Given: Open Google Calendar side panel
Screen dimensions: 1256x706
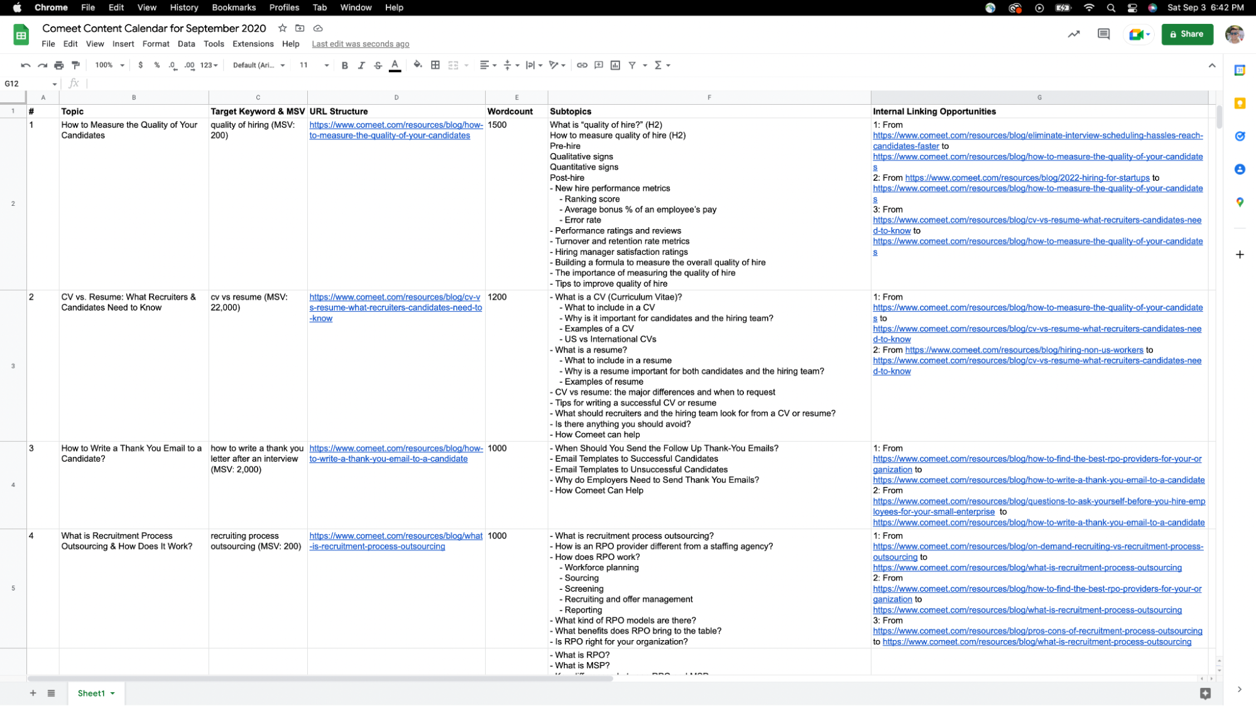Looking at the screenshot, I should (x=1240, y=70).
